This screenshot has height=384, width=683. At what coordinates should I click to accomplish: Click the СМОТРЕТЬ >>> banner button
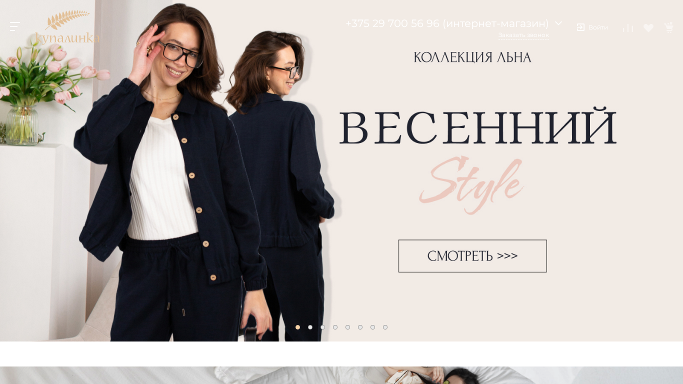[x=472, y=256]
